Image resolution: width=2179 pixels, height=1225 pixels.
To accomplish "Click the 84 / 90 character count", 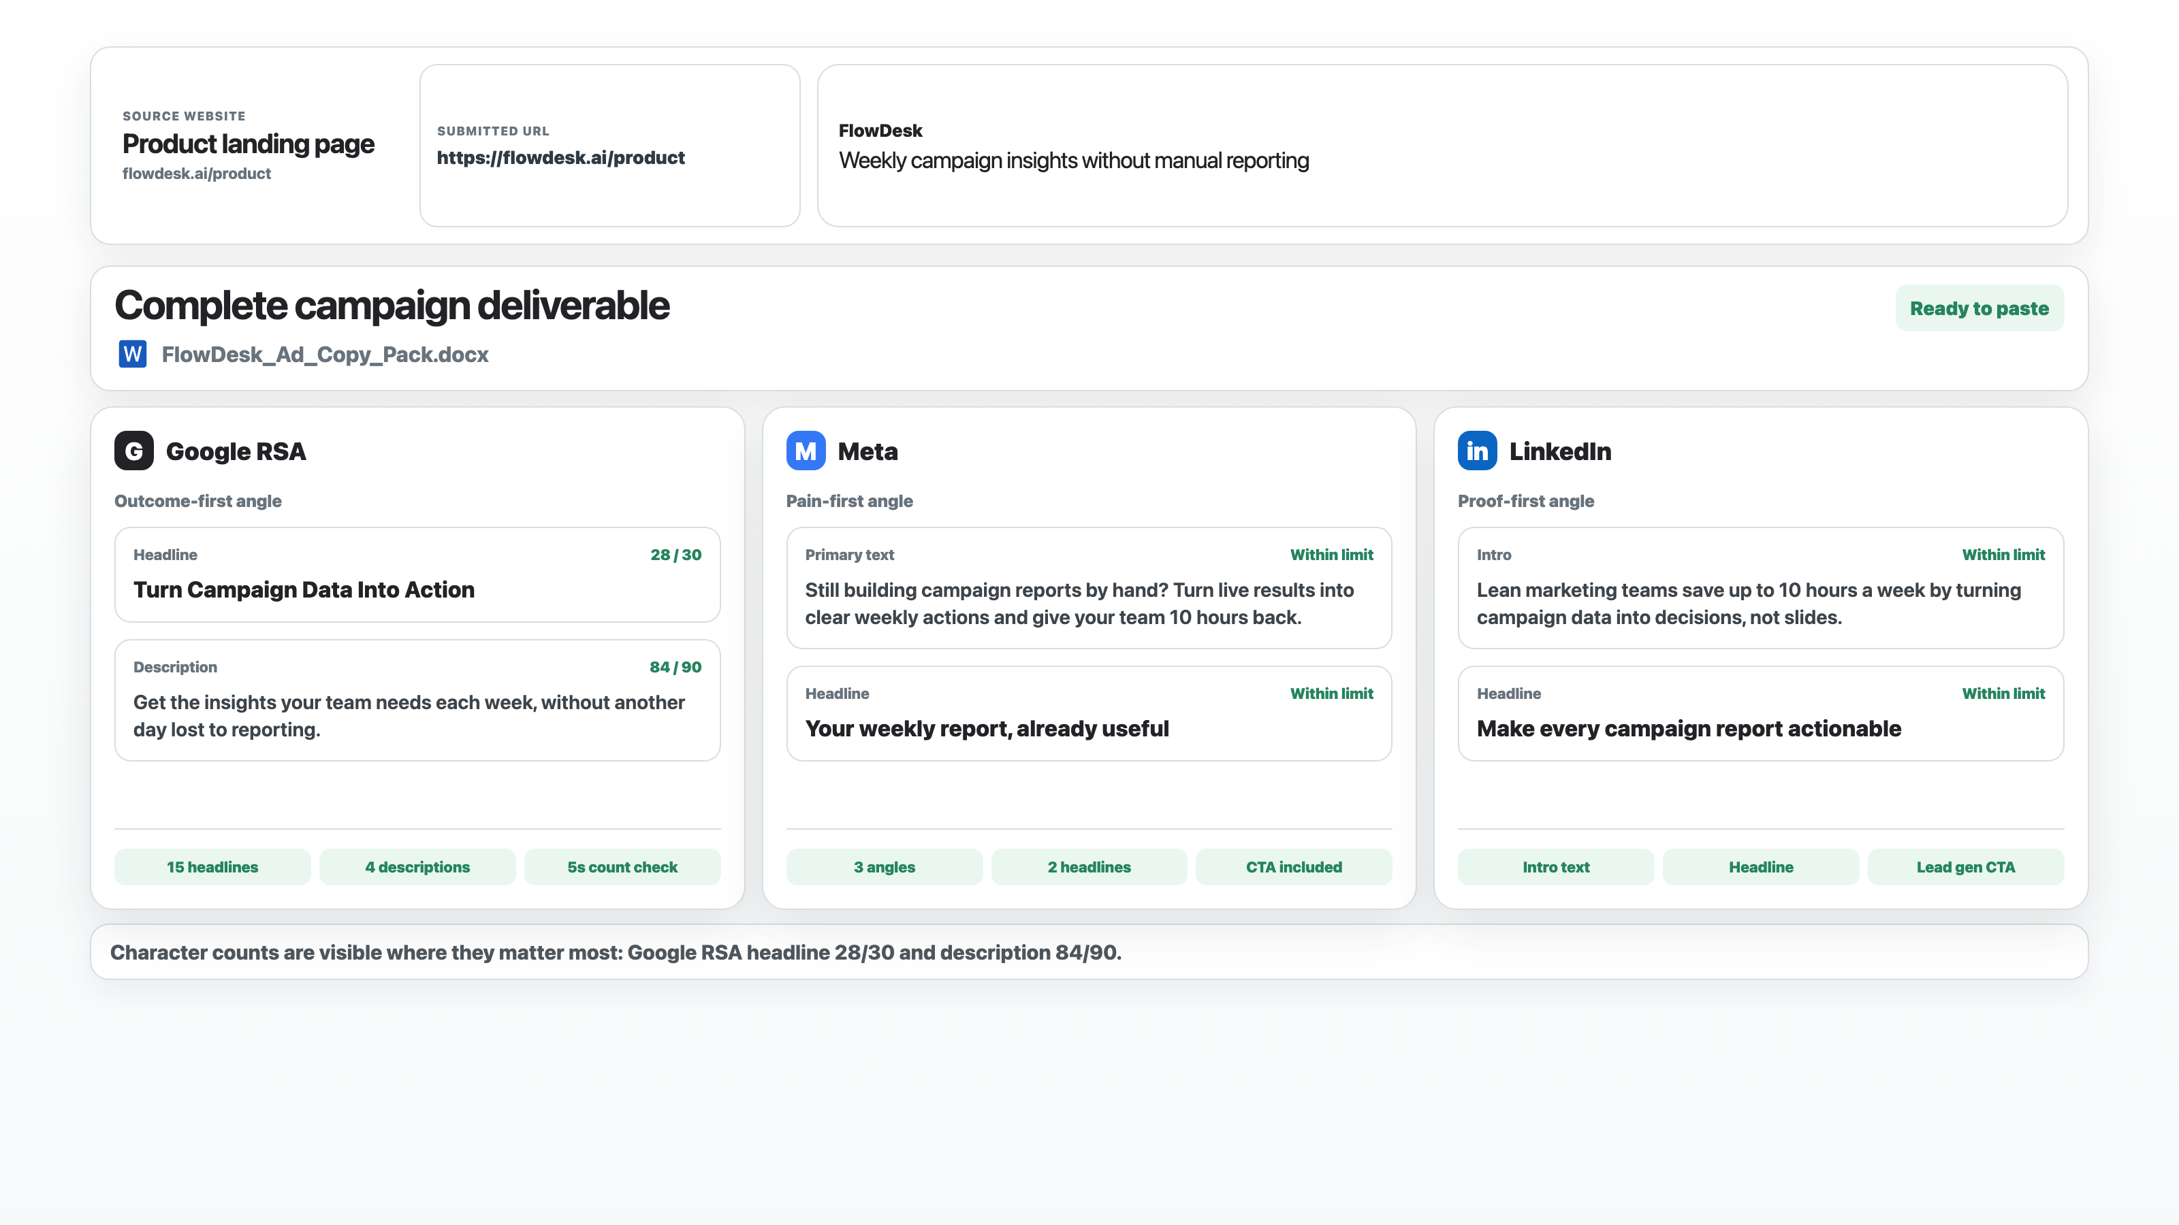I will [675, 667].
